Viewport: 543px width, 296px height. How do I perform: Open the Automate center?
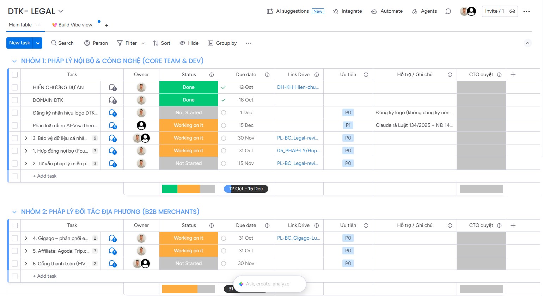tap(387, 11)
